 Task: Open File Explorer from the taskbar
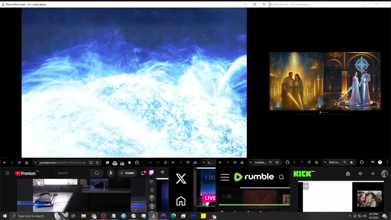click(84, 216)
